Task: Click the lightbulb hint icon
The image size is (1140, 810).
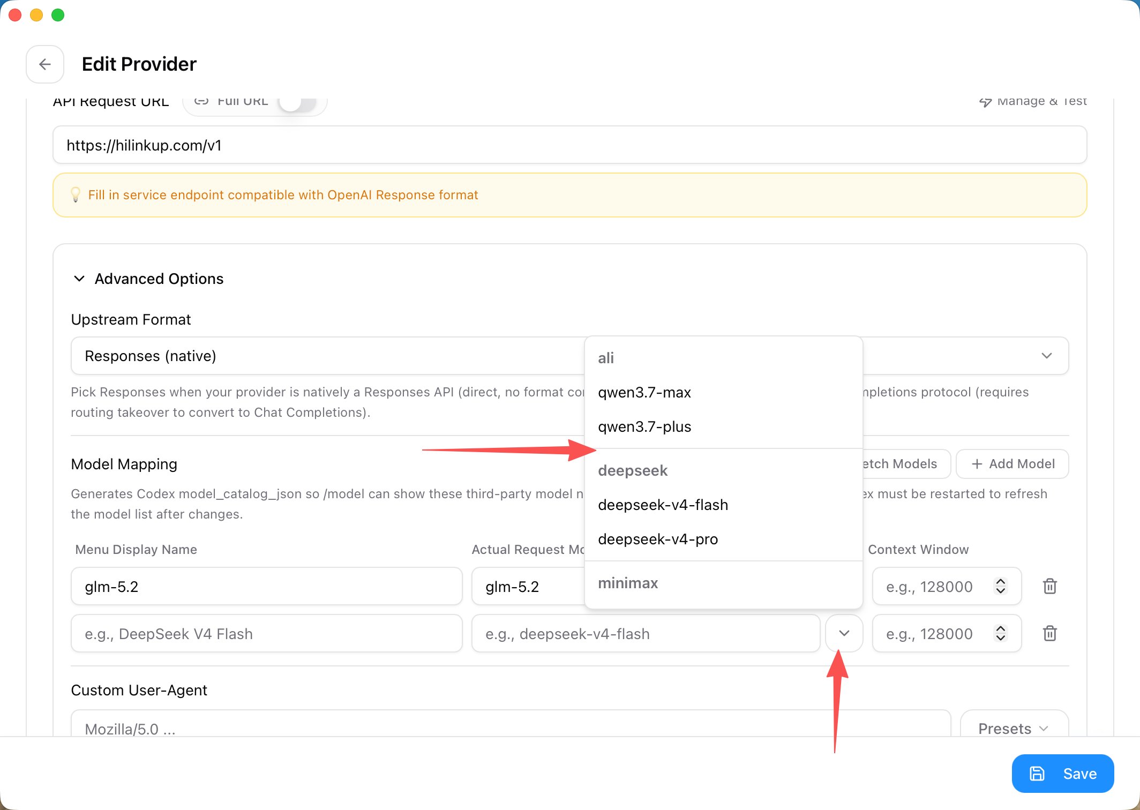Action: tap(76, 194)
